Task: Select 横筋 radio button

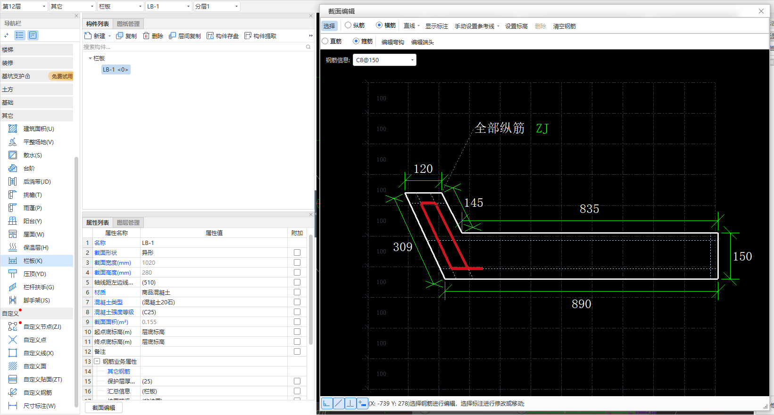Action: coord(379,25)
